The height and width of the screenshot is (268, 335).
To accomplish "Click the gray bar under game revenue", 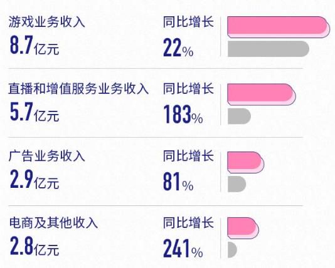I will pyautogui.click(x=269, y=49).
